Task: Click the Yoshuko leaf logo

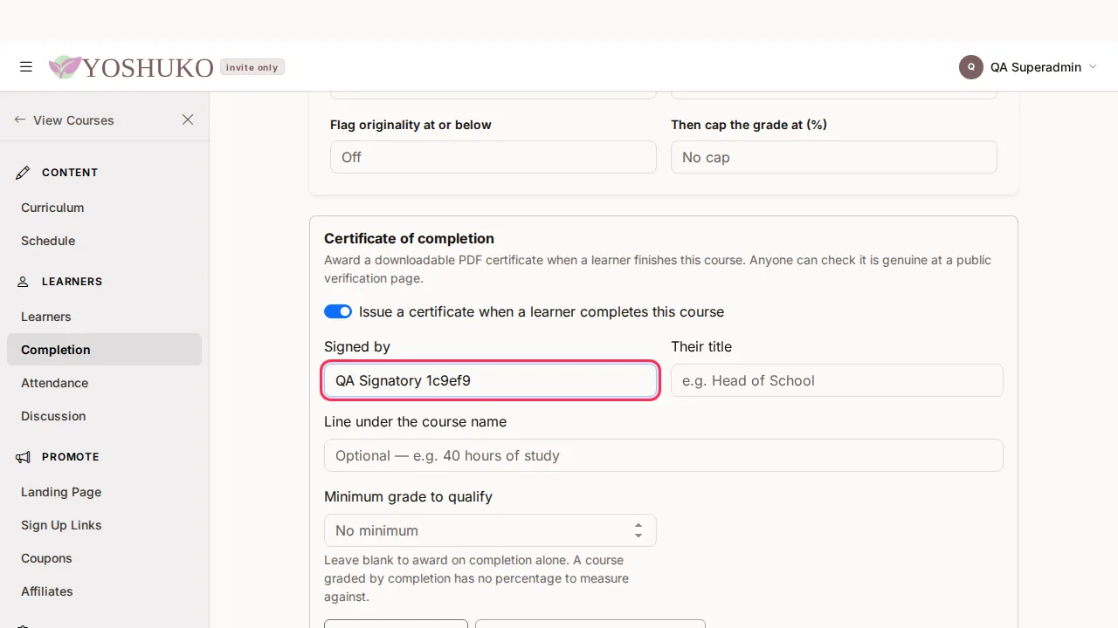Action: [65, 67]
